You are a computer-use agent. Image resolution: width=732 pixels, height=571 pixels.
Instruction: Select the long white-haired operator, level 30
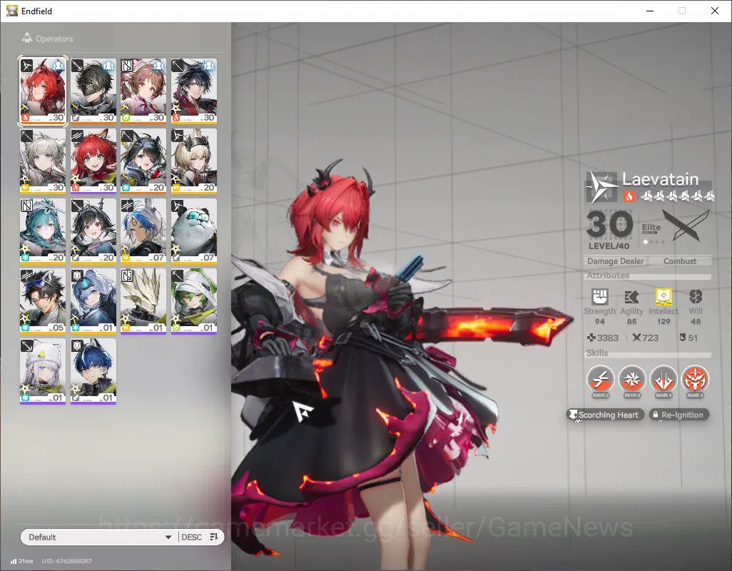[43, 161]
